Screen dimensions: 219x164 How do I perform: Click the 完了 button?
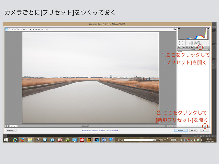pyautogui.click(x=204, y=130)
